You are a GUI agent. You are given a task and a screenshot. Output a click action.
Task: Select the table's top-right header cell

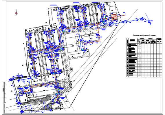tap(159, 39)
